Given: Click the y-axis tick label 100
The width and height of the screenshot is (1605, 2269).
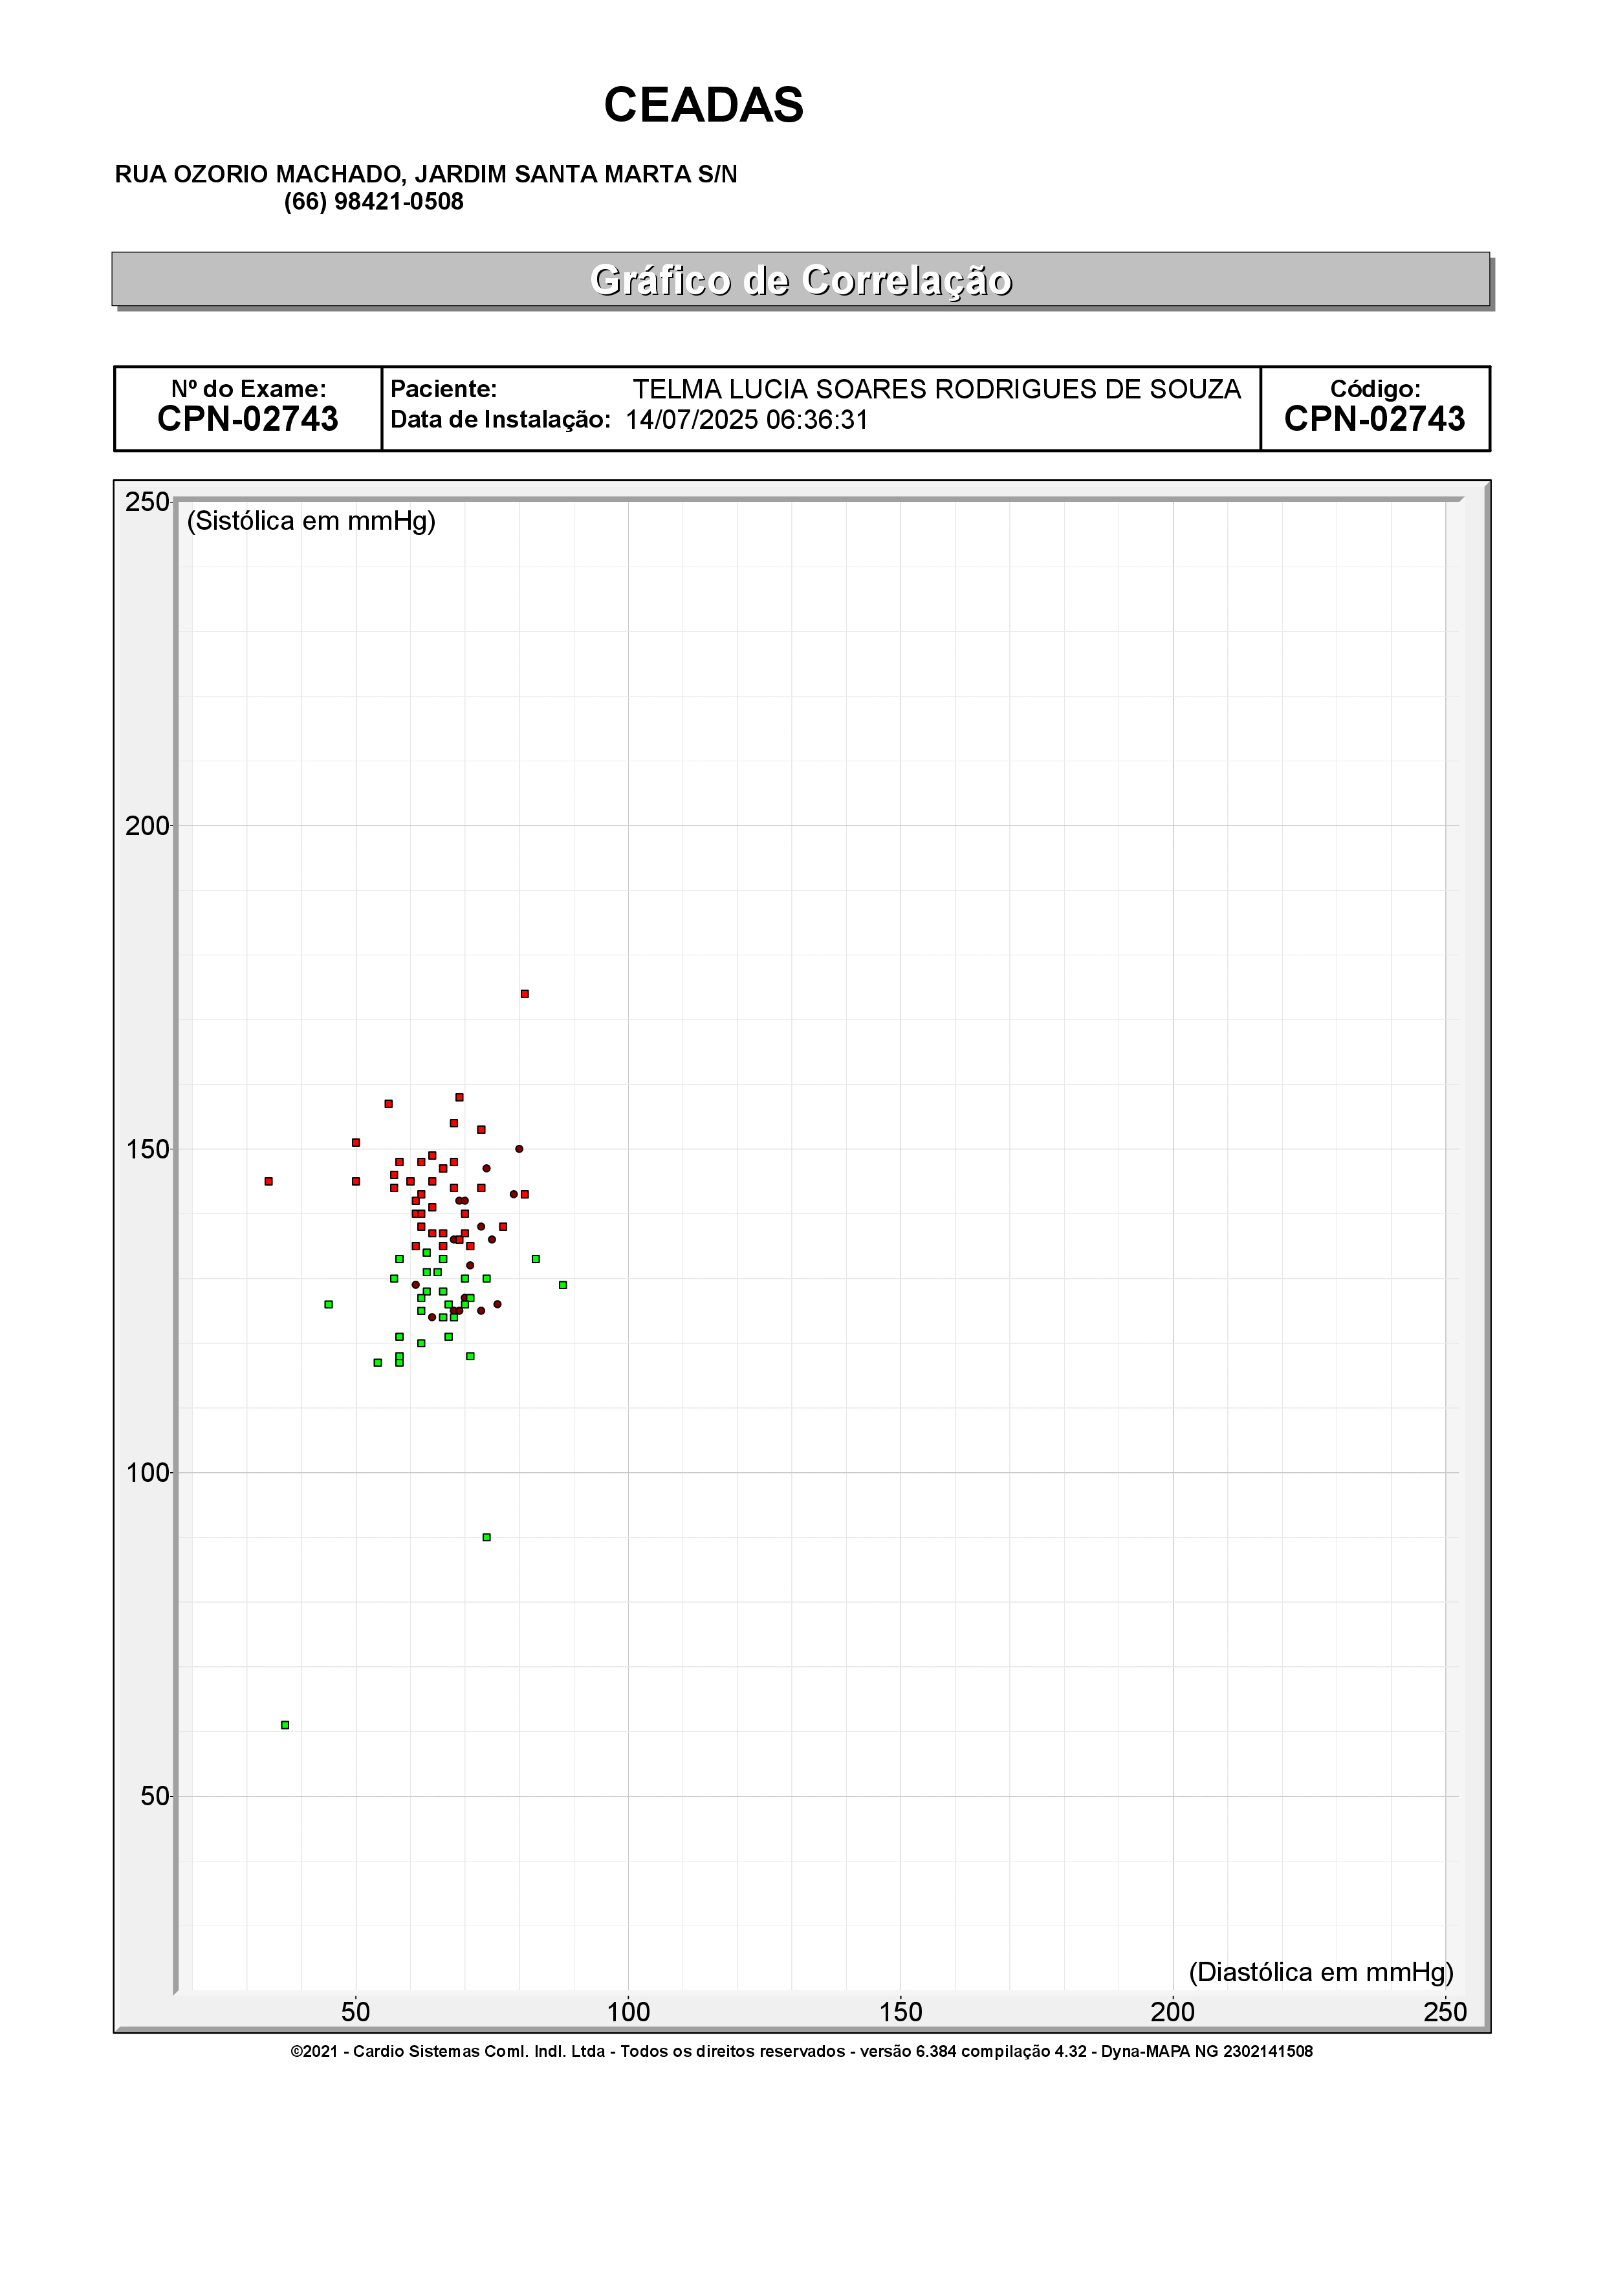Looking at the screenshot, I should coord(147,1473).
